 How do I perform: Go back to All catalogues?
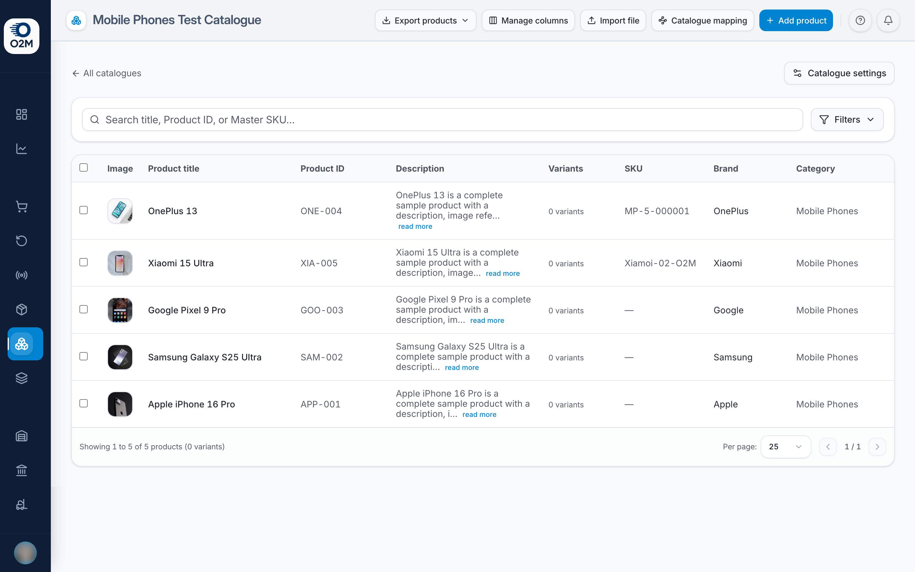[x=107, y=73]
